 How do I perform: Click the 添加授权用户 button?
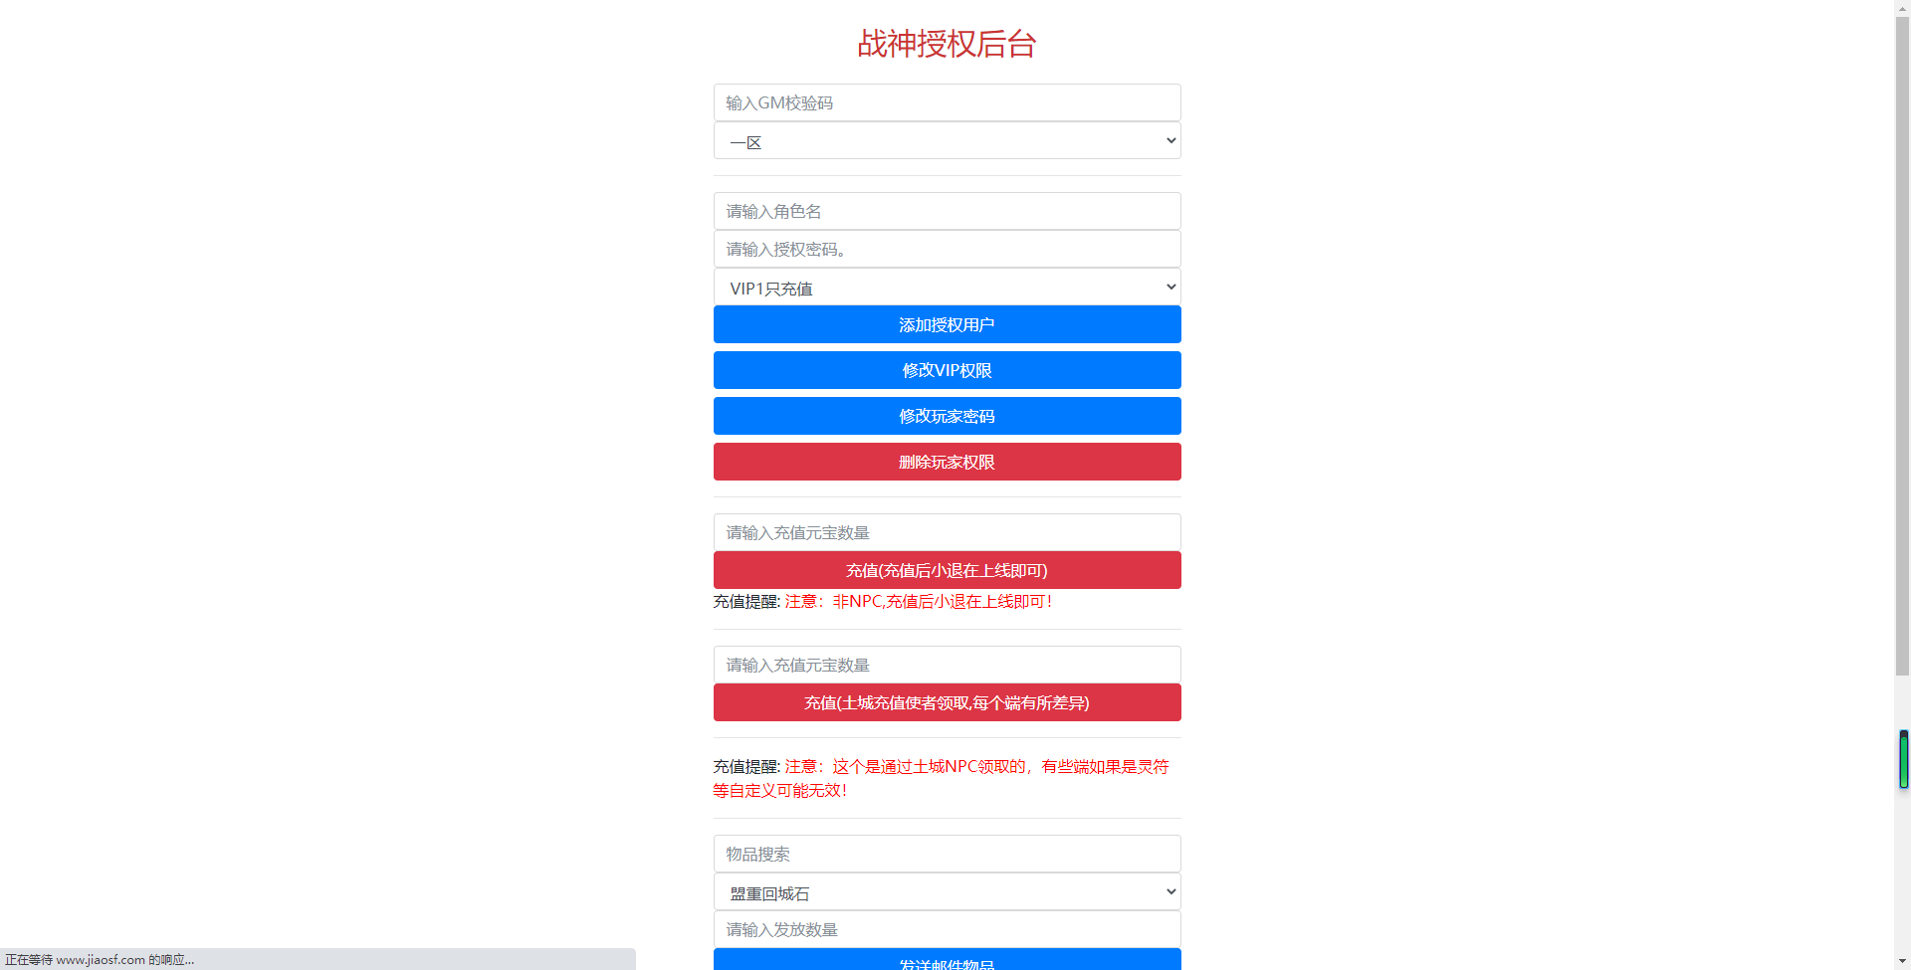pyautogui.click(x=947, y=324)
